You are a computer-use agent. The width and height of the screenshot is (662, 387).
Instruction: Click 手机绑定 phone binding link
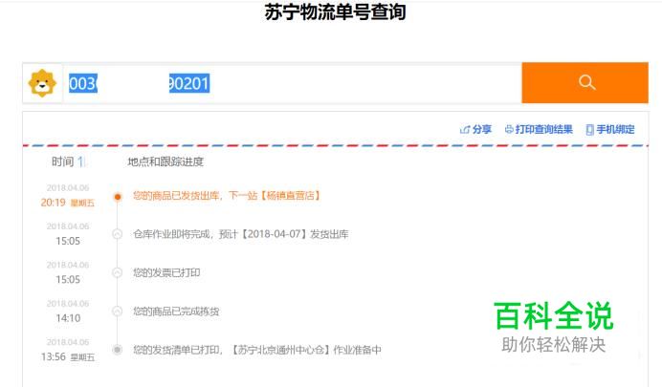tap(610, 129)
